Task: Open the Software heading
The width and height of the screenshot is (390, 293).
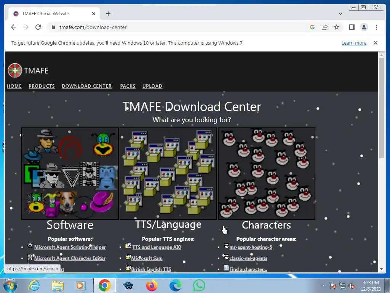Action: [70, 225]
